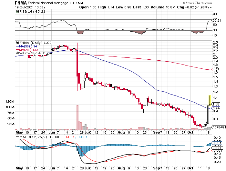226x171 pixels.
Task: Click the 0.8 price axis label
Action: 215,119
